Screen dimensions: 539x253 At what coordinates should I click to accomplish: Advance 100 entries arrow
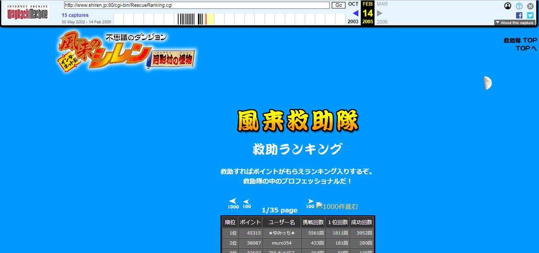click(310, 204)
